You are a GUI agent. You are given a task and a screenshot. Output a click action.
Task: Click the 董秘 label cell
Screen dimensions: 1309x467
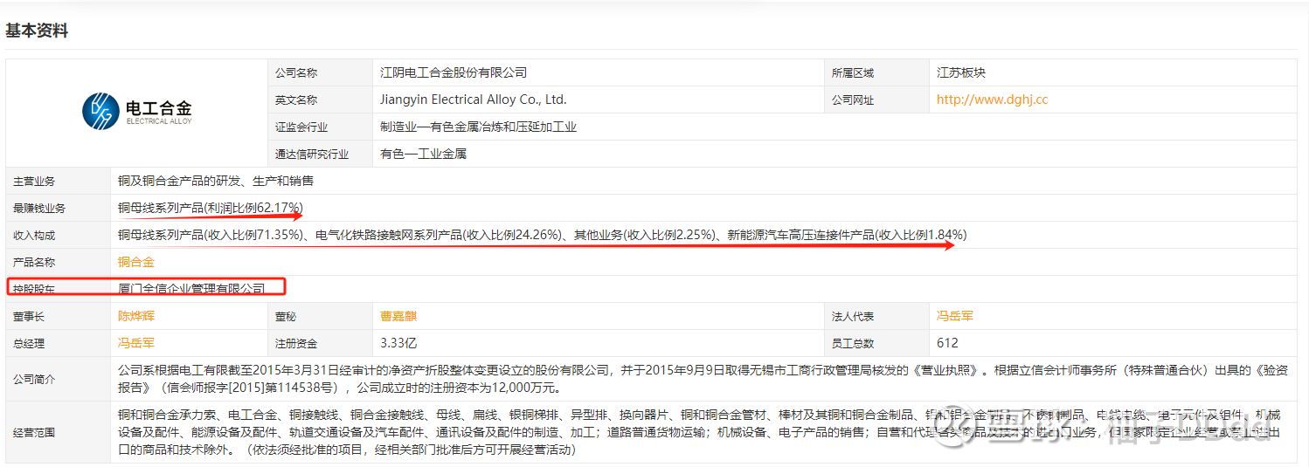320,317
